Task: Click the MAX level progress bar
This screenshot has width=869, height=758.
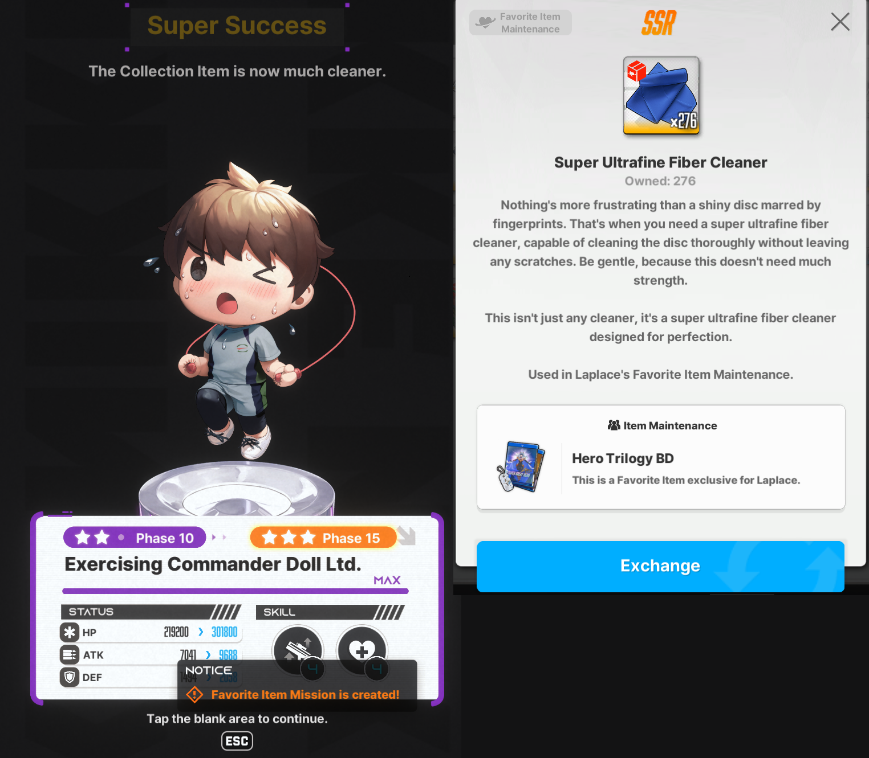Action: [235, 591]
